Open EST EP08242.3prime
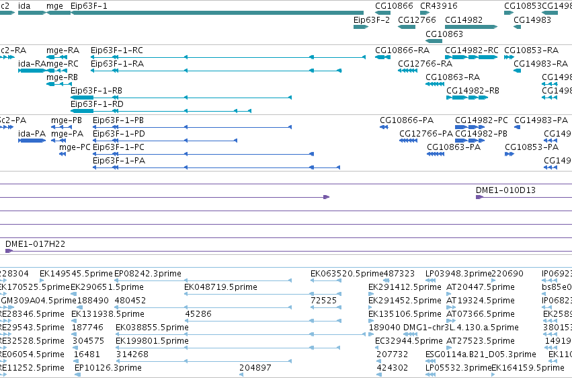Viewport: 572px width, 378px height. pos(203,280)
